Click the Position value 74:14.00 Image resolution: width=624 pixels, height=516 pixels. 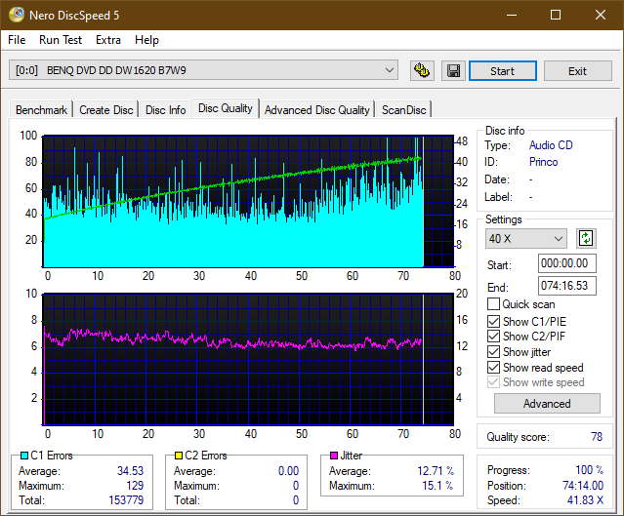(x=583, y=486)
